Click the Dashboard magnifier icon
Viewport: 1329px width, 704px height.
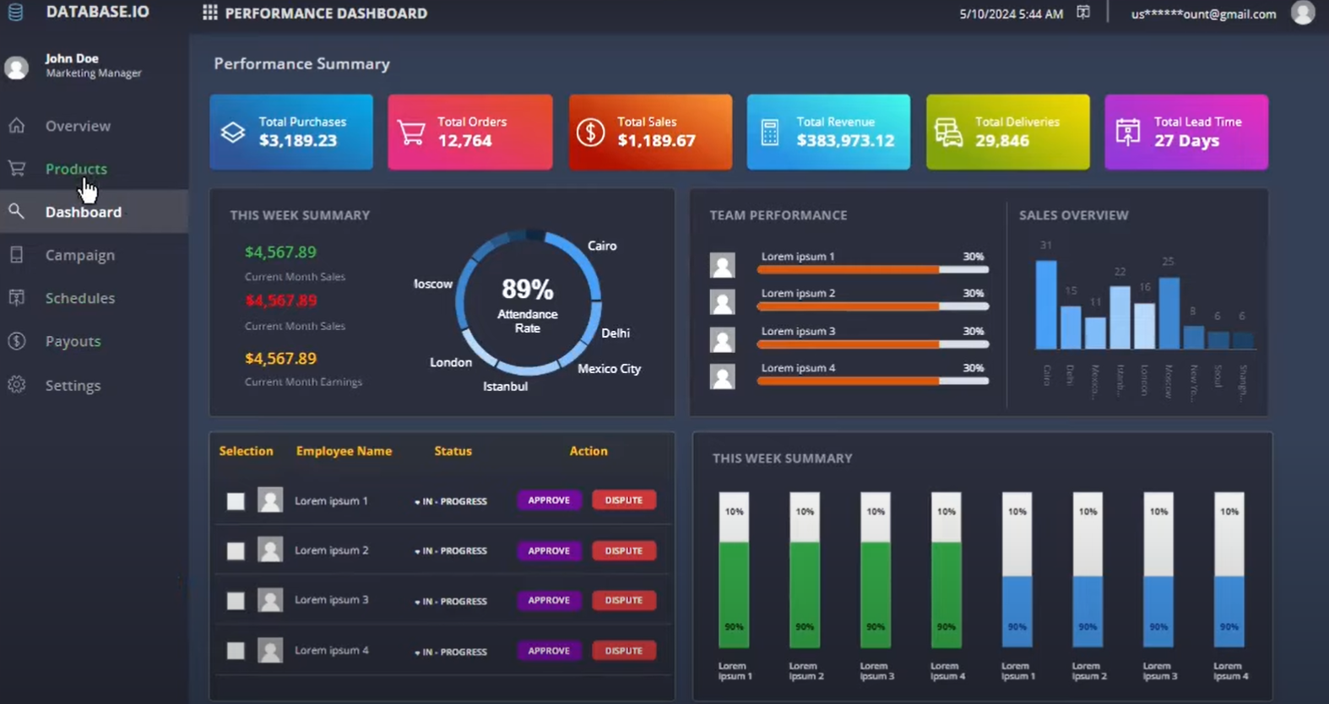tap(16, 212)
